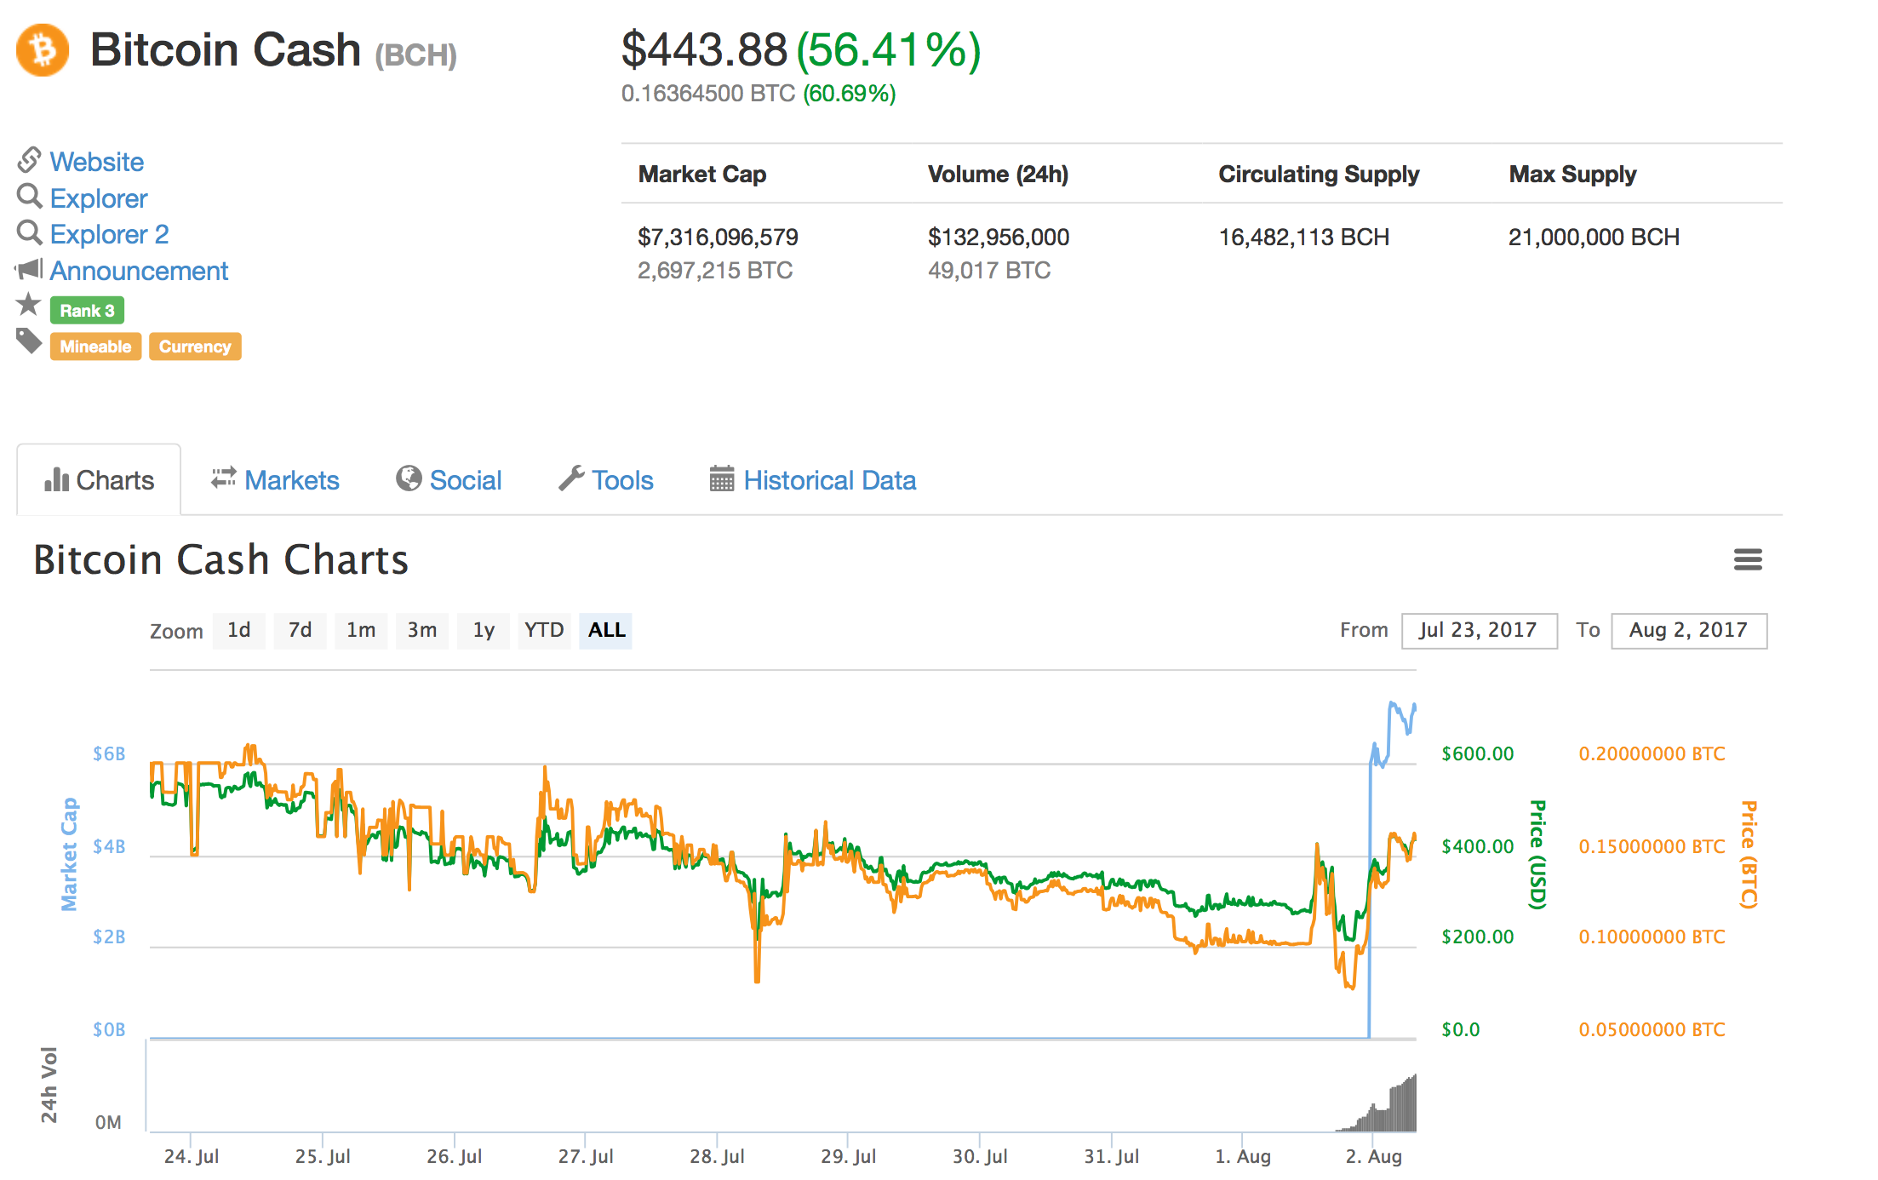
Task: Open the From date field Jul 23, 2017
Action: pyautogui.click(x=1479, y=631)
